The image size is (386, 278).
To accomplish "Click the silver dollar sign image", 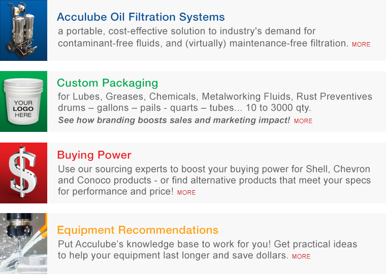I will [x=23, y=172].
